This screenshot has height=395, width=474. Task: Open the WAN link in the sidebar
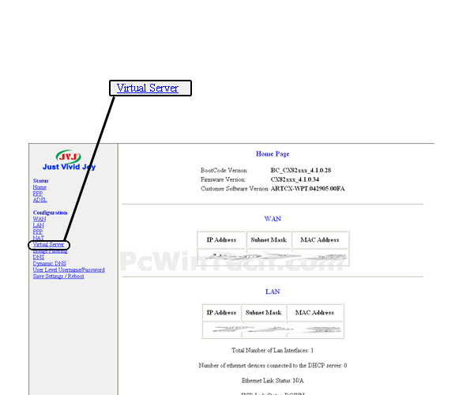pos(39,219)
